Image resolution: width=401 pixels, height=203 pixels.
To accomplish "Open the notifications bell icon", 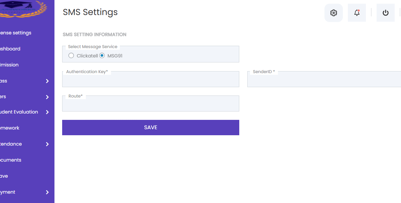I will [x=357, y=13].
